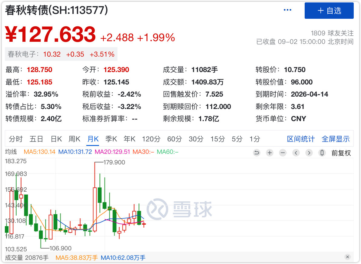Click the MA20:129.51 indicator label
The height and width of the screenshot is (264, 361).
click(x=112, y=152)
